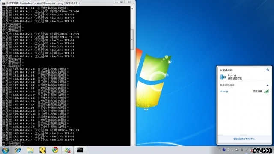This screenshot has width=274, height=154.
Task: Click the ping reply line with 1221ms time
Action: click(x=41, y=37)
